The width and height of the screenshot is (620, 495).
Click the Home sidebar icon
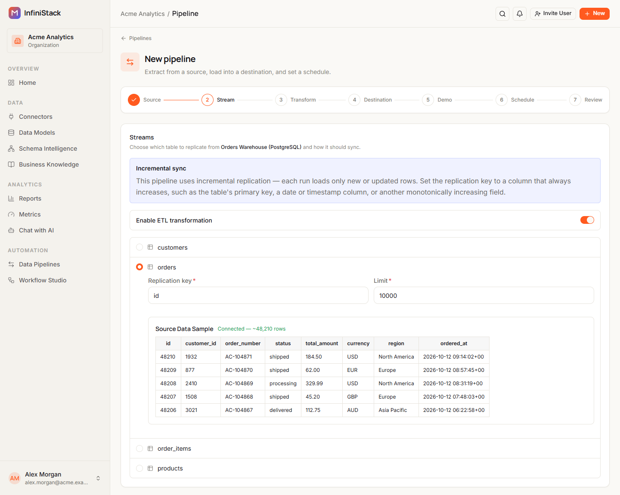[x=11, y=83]
